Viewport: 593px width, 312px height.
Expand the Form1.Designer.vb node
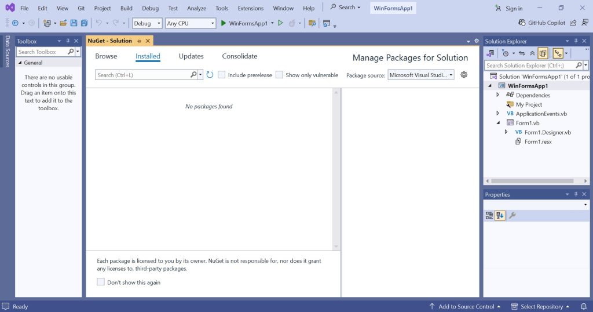(506, 132)
